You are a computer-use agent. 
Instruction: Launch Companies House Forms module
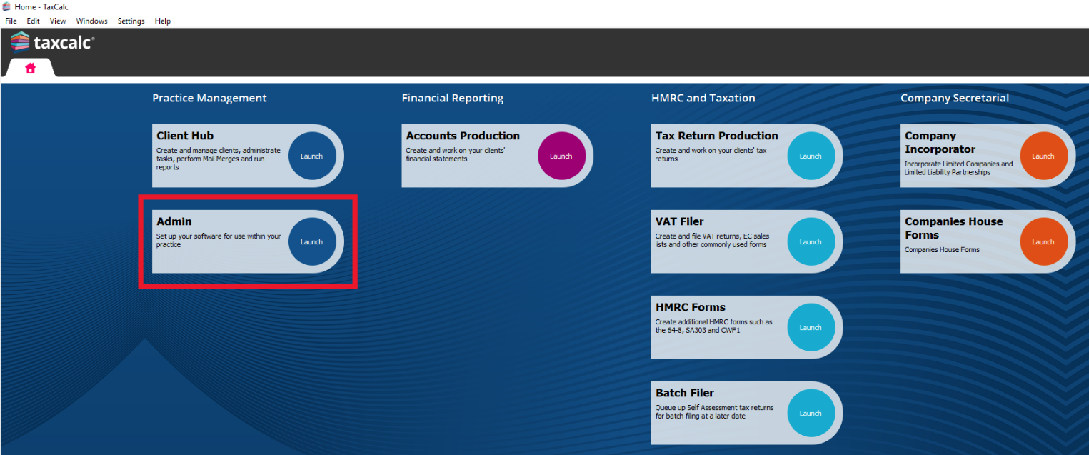click(x=1043, y=242)
